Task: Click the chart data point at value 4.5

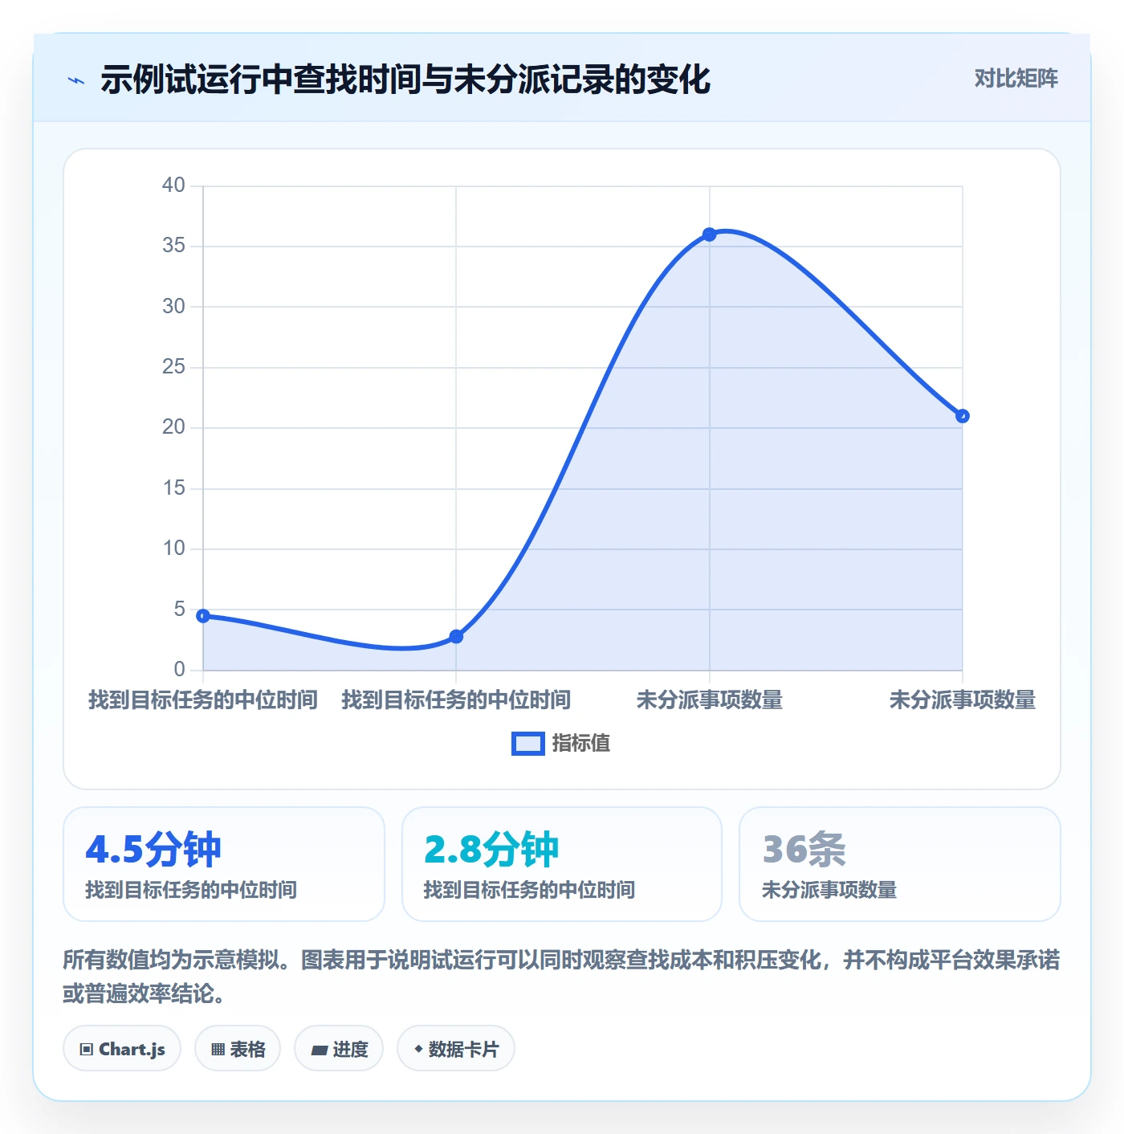Action: pos(203,616)
